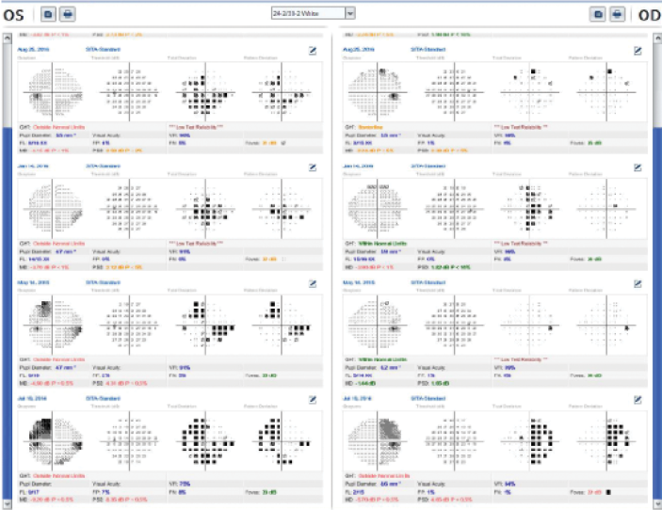Select the OS Aug 25 grayscale plot

pyautogui.click(x=53, y=91)
